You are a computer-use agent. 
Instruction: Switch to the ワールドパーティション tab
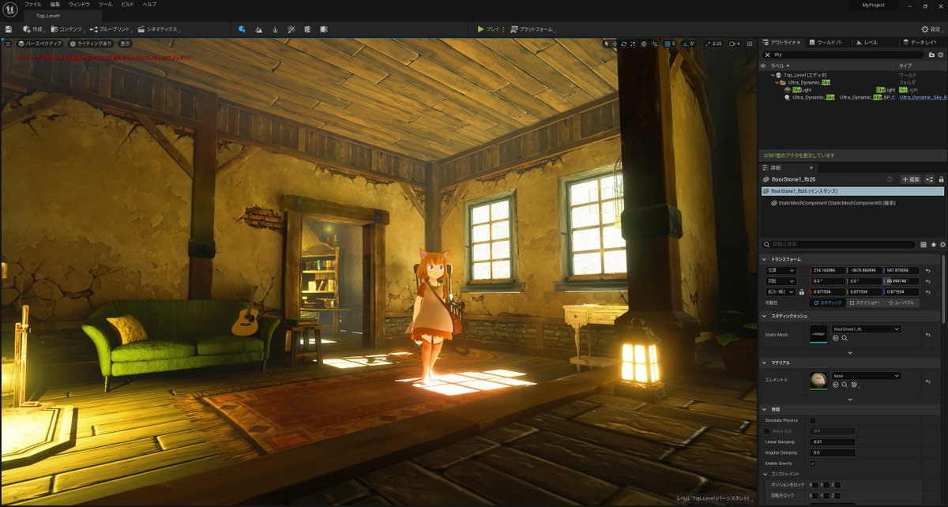(829, 42)
